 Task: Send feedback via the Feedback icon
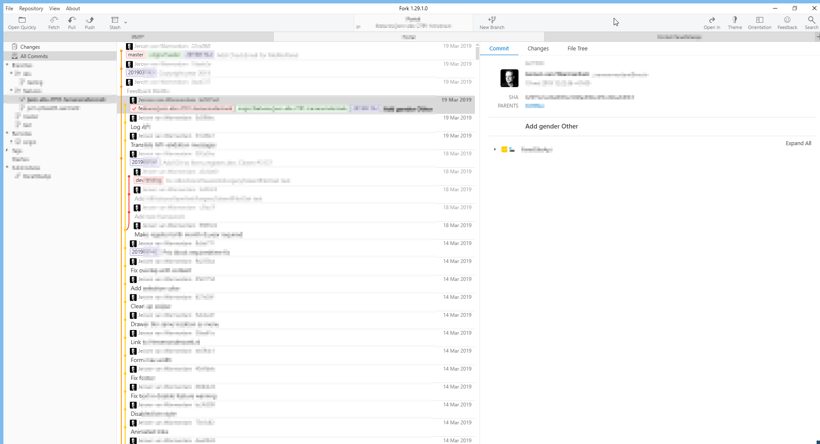coord(787,23)
